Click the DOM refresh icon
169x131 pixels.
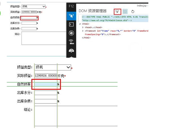pyautogui.click(x=133, y=12)
